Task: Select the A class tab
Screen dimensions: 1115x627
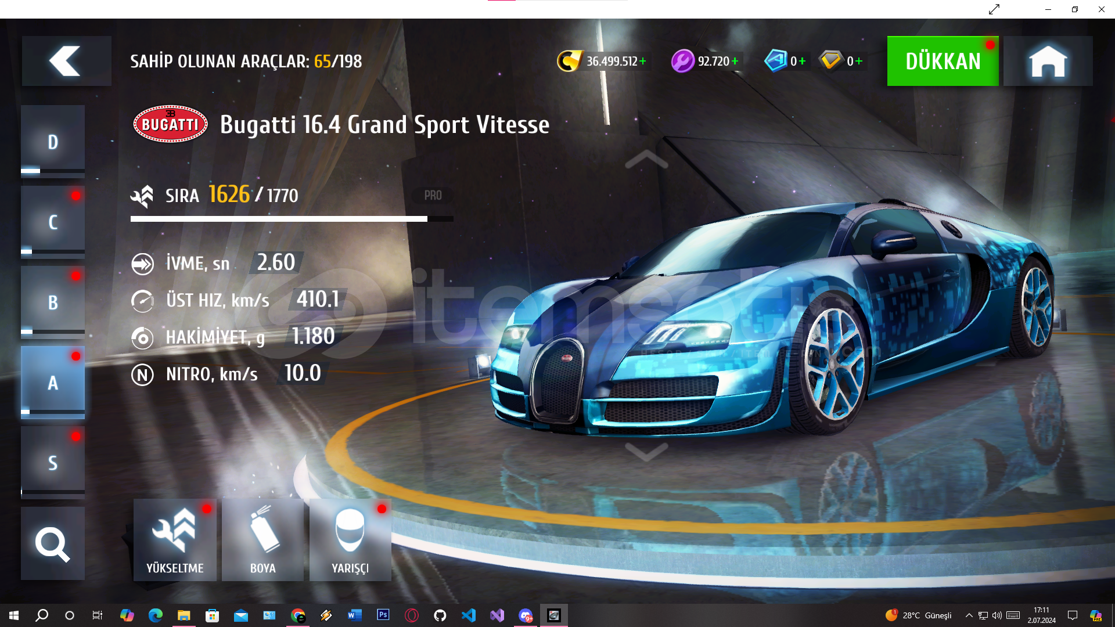Action: pyautogui.click(x=53, y=383)
